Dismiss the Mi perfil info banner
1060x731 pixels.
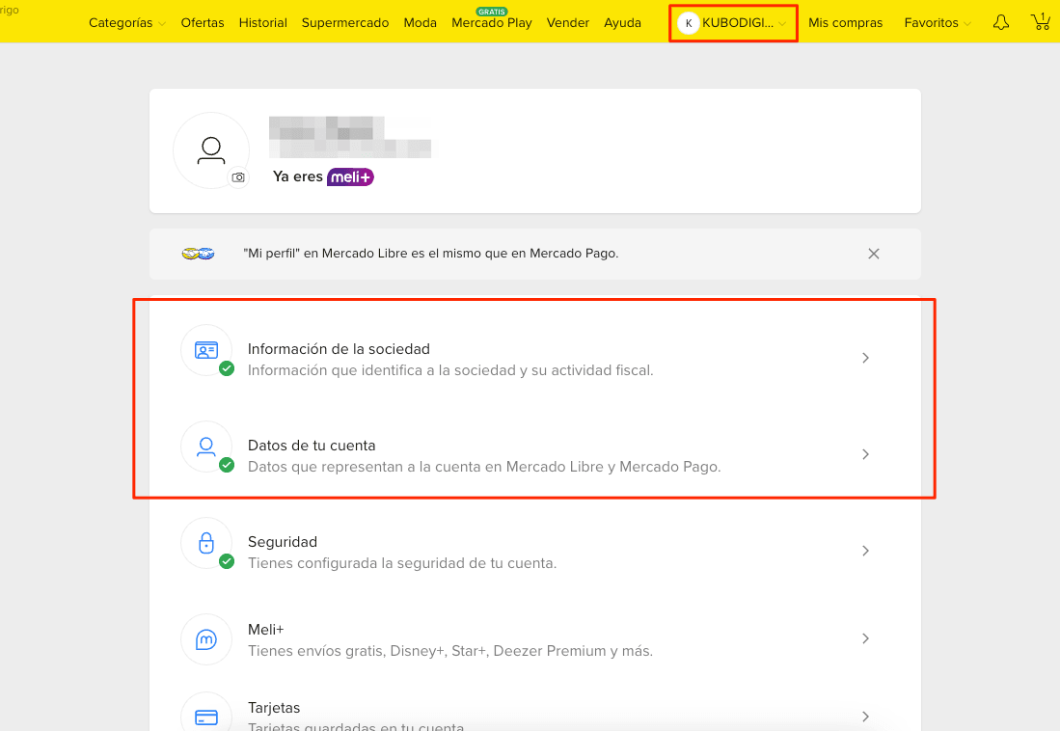click(x=874, y=254)
